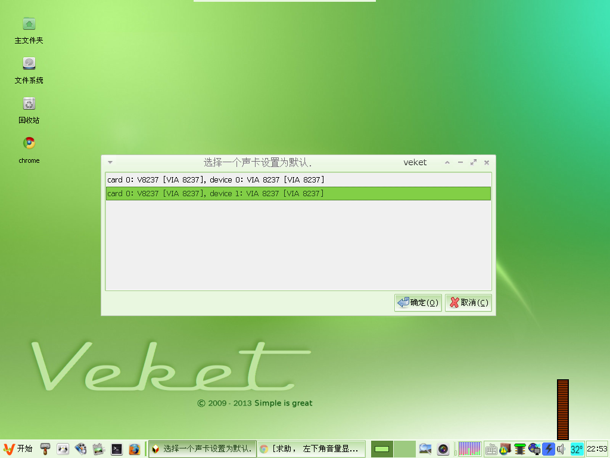Viewport: 610px width, 458px height.
Task: Click the colored CPU load graph
Action: click(469, 449)
